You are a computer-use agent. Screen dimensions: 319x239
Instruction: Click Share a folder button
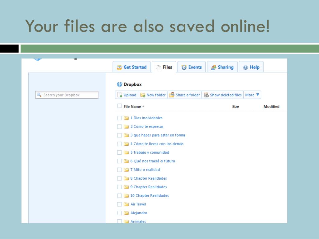pyautogui.click(x=184, y=95)
